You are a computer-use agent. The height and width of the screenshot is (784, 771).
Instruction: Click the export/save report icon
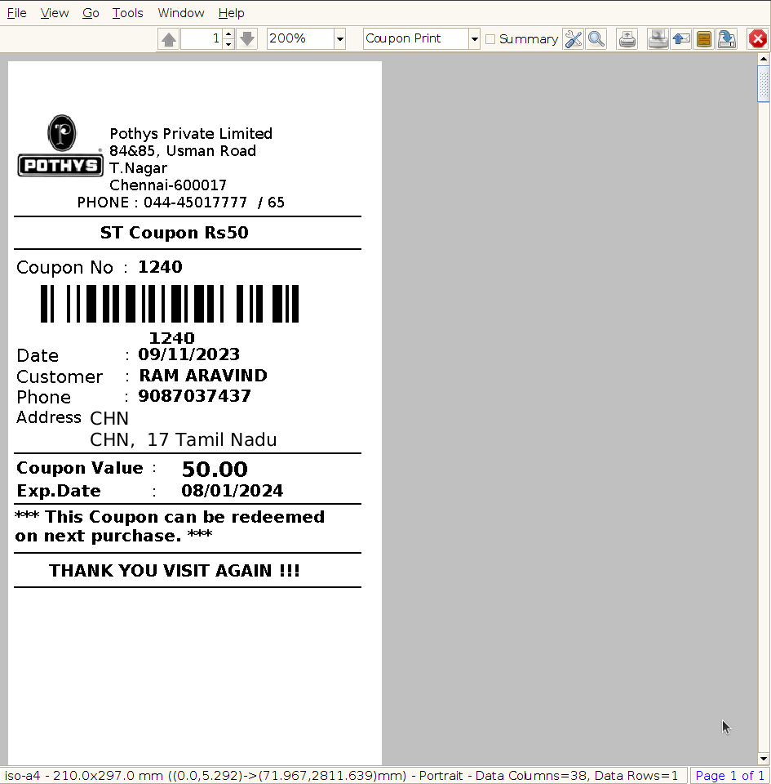727,39
